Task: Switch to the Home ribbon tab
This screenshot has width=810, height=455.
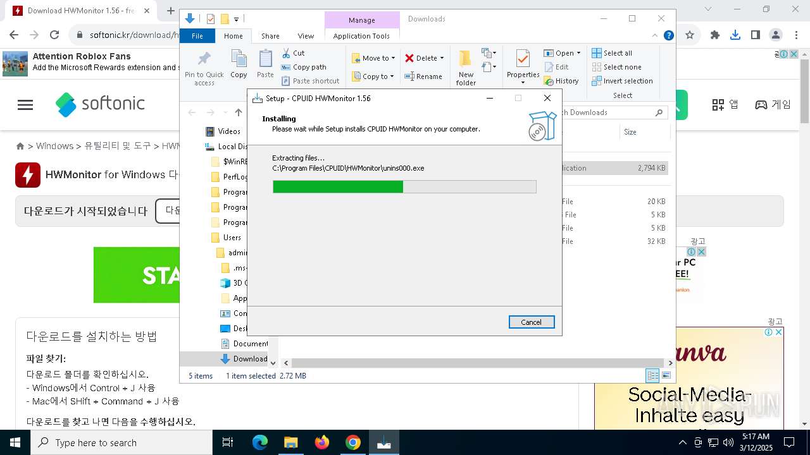Action: [233, 36]
